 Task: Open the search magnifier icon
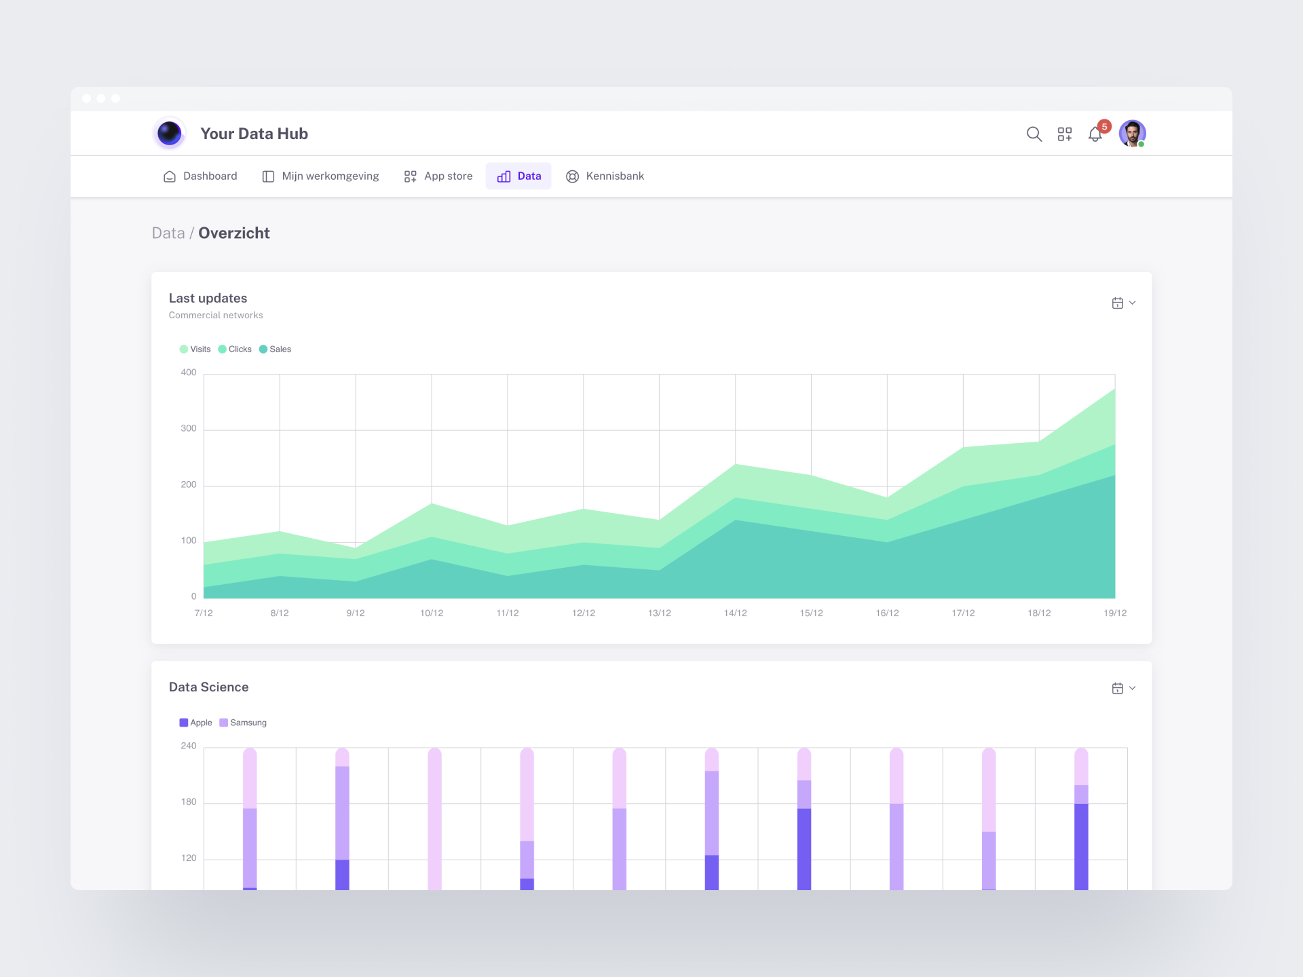(x=1034, y=134)
